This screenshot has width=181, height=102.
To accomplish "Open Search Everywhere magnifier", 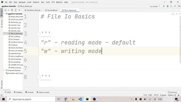I will 179,6.
